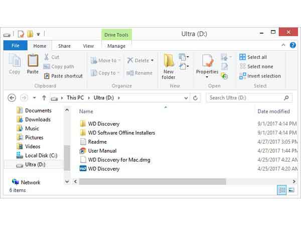Select Documents in navigation pane
Screen dimensions: 301x226
[34, 110]
